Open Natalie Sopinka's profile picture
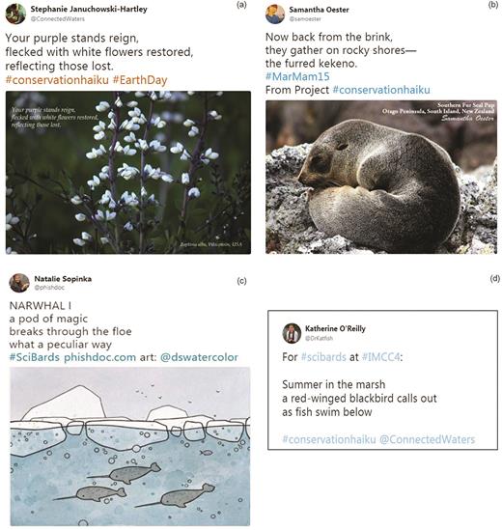The height and width of the screenshot is (530, 502). click(19, 283)
